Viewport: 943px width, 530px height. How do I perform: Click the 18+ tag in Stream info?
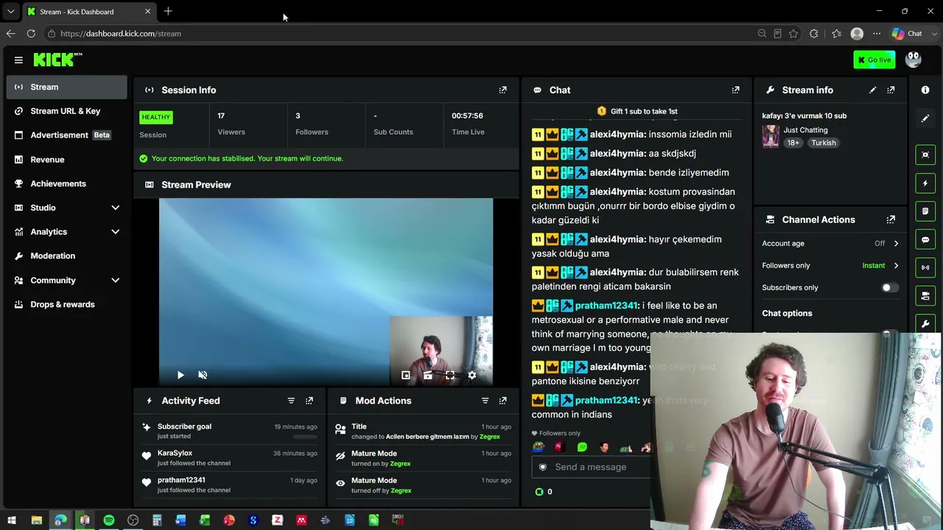pyautogui.click(x=793, y=143)
